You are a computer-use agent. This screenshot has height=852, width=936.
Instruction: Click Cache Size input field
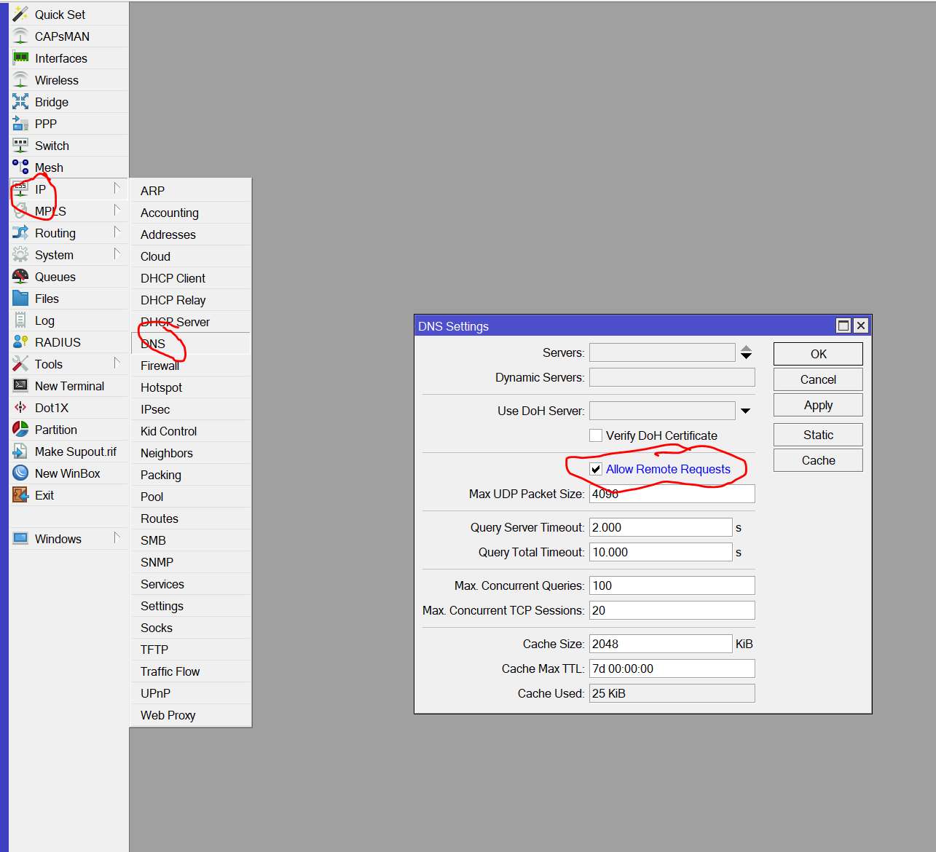point(661,644)
